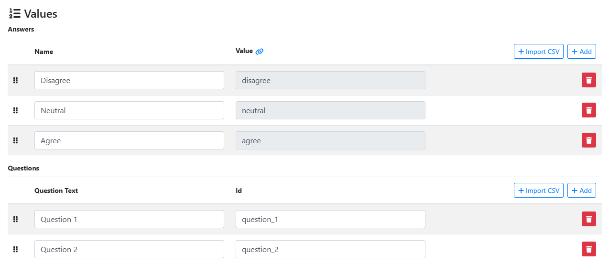Delete the Neutral answer row

(x=588, y=110)
